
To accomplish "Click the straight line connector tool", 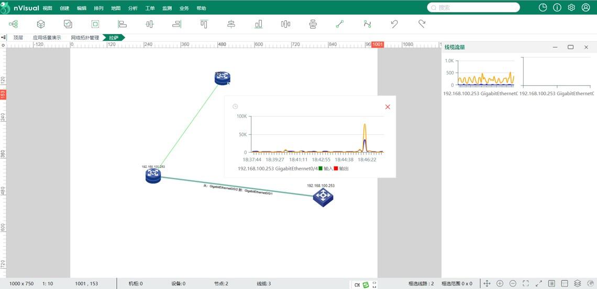I will [x=340, y=24].
